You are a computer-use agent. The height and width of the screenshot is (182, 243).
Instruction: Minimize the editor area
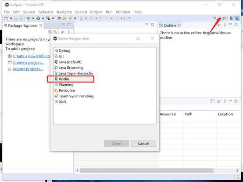pos(147,25)
